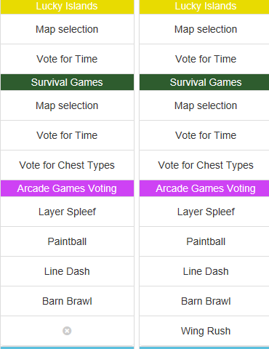
Task: Click left Vote for Chest Types
Action: [x=67, y=165]
